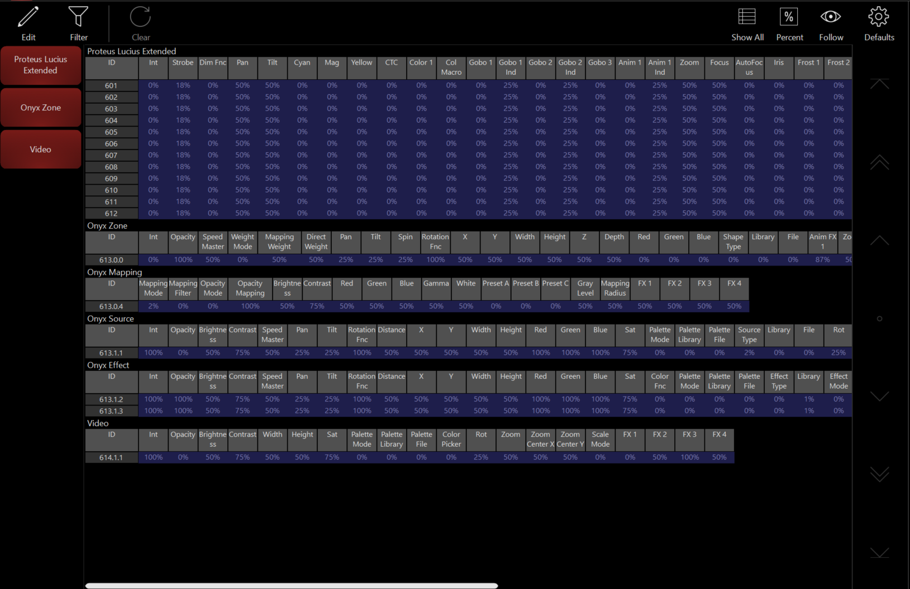Toggle Follow eye icon
Screen dimensions: 910x589
831,17
